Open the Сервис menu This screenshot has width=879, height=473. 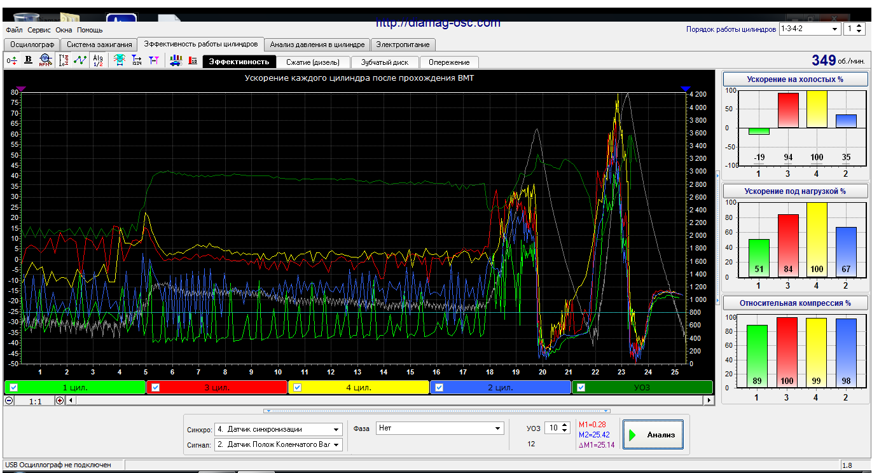coord(39,30)
